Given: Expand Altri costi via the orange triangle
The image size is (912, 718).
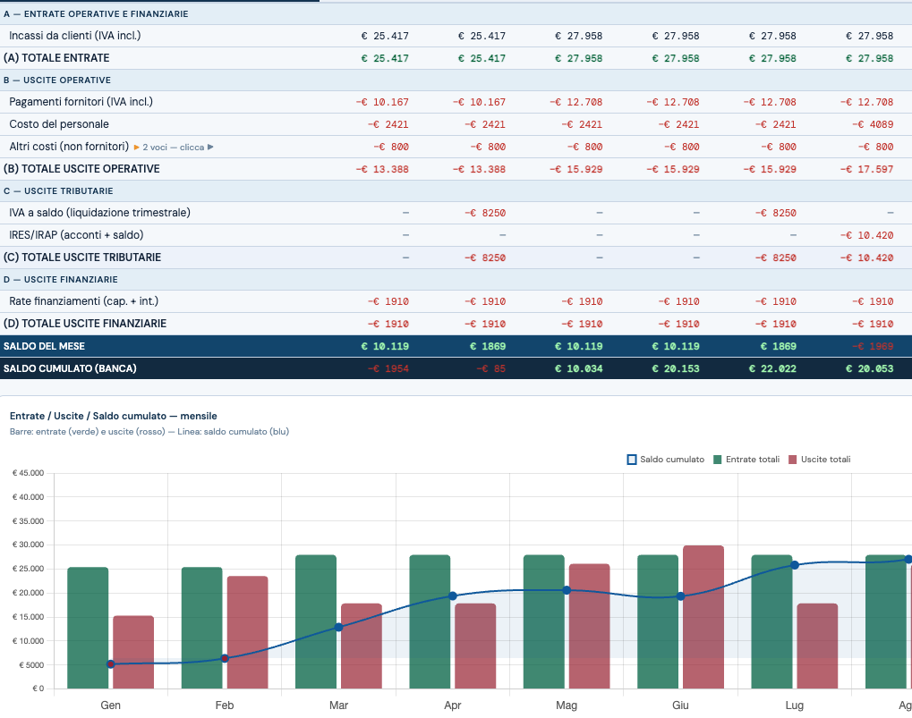Looking at the screenshot, I should [137, 148].
